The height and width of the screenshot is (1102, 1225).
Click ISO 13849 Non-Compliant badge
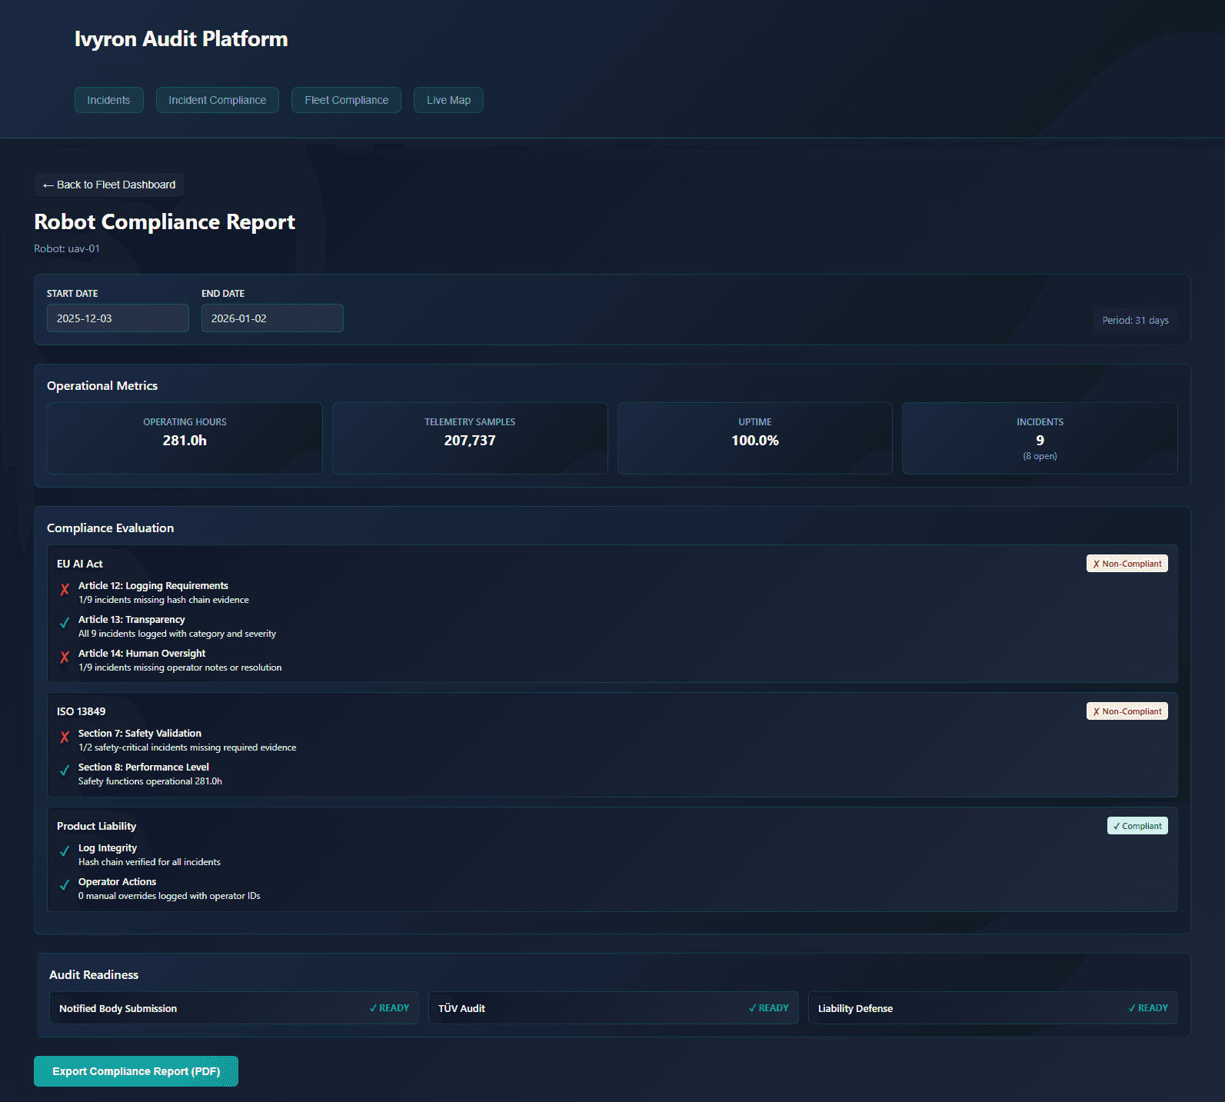(1127, 711)
